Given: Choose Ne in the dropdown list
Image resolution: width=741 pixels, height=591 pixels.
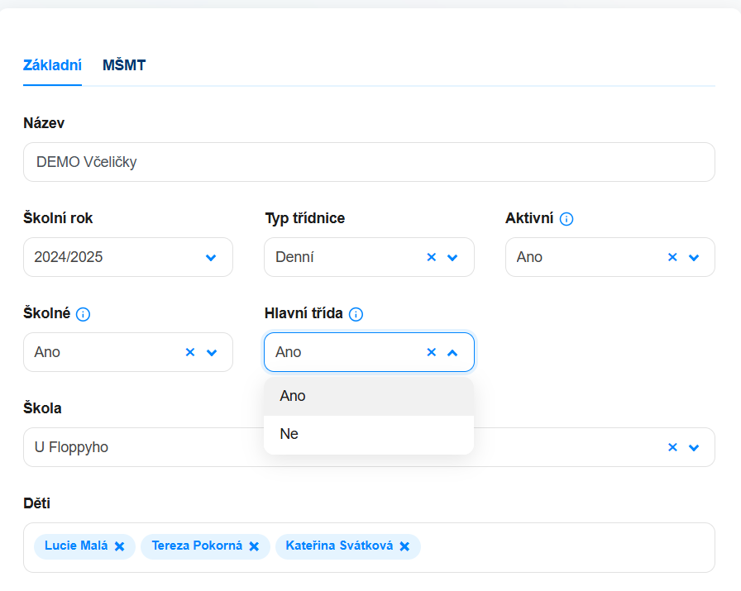Looking at the screenshot, I should [x=369, y=434].
